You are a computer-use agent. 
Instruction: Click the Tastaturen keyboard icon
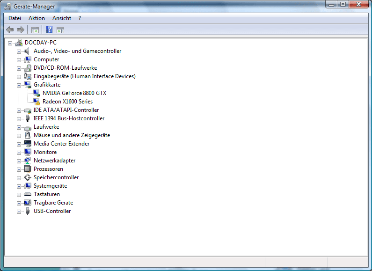pyautogui.click(x=28, y=194)
